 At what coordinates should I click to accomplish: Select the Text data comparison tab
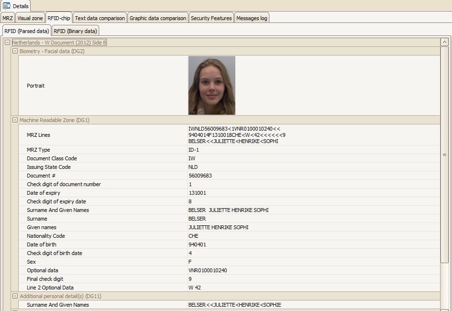pyautogui.click(x=100, y=18)
